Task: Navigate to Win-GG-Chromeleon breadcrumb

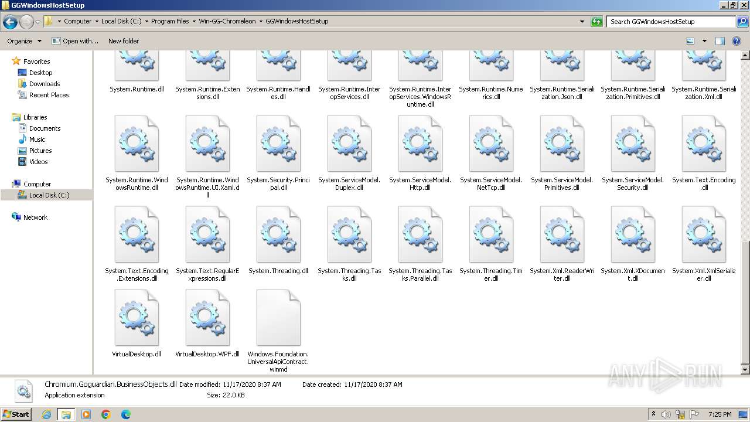Action: coord(227,21)
